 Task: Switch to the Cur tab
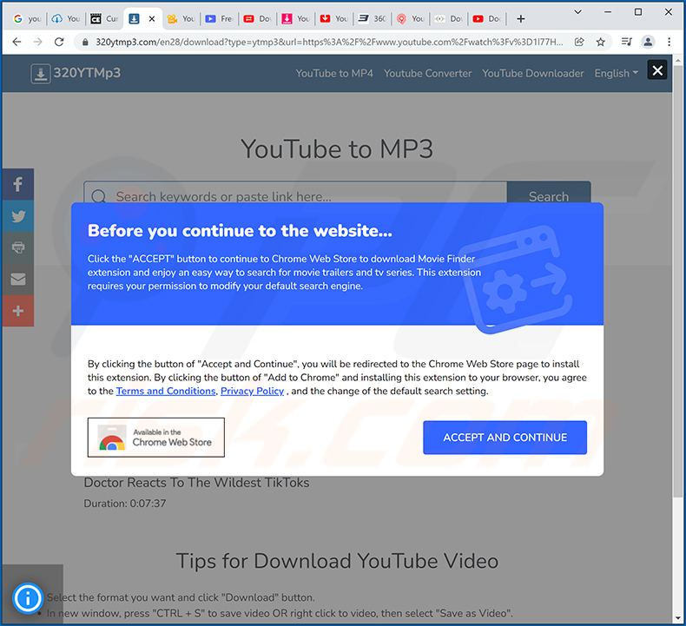[104, 19]
